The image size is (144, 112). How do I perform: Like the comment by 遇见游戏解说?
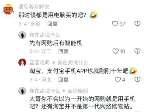[115, 24]
